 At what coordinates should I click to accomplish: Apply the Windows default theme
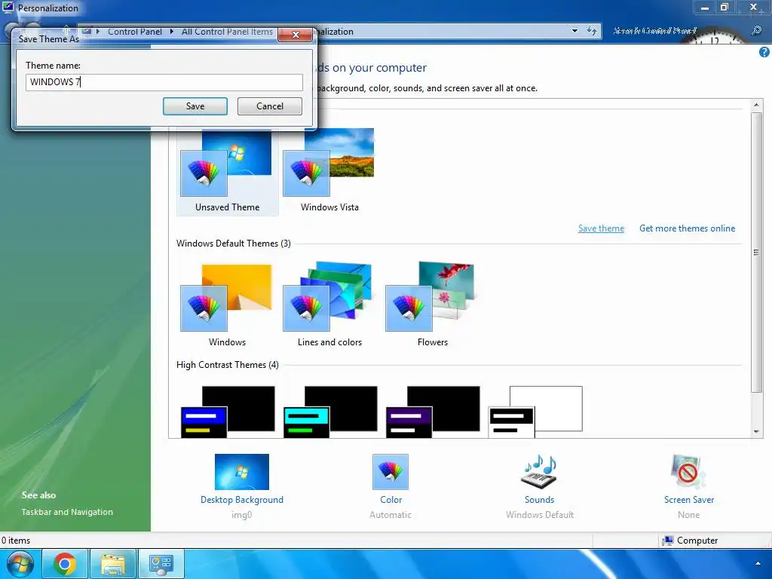pos(227,305)
